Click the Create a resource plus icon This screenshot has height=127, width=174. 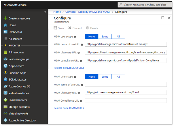(5, 18)
